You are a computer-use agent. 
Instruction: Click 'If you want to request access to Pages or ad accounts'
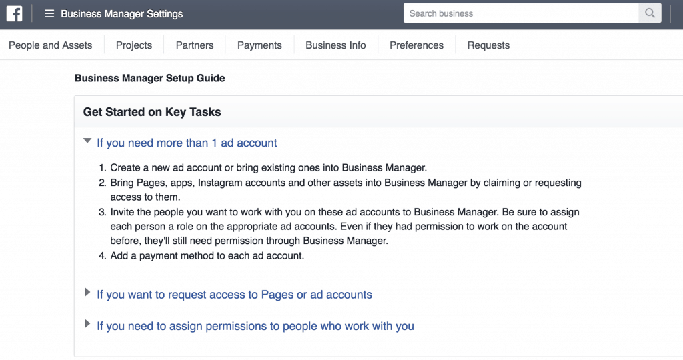[234, 295]
